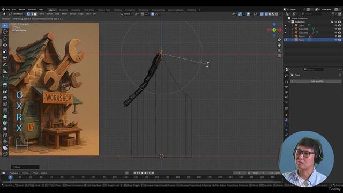This screenshot has width=343, height=193.
Task: Collapse the Collection in outliner
Action: coord(289,22)
